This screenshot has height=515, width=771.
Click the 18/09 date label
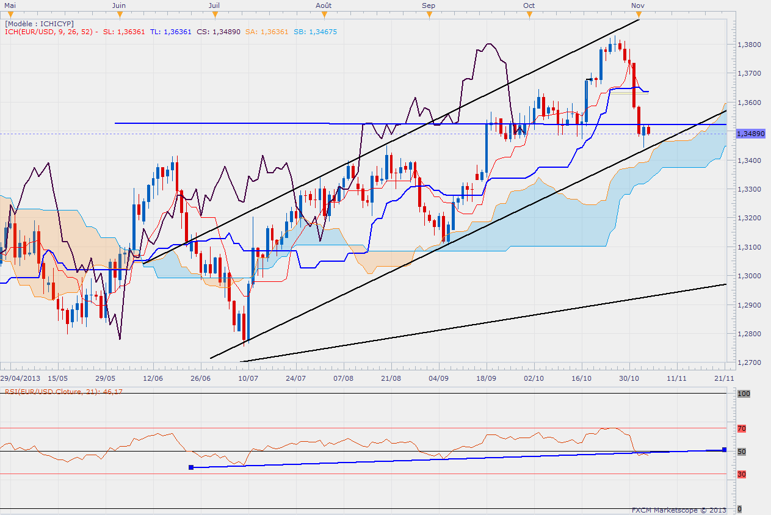487,378
